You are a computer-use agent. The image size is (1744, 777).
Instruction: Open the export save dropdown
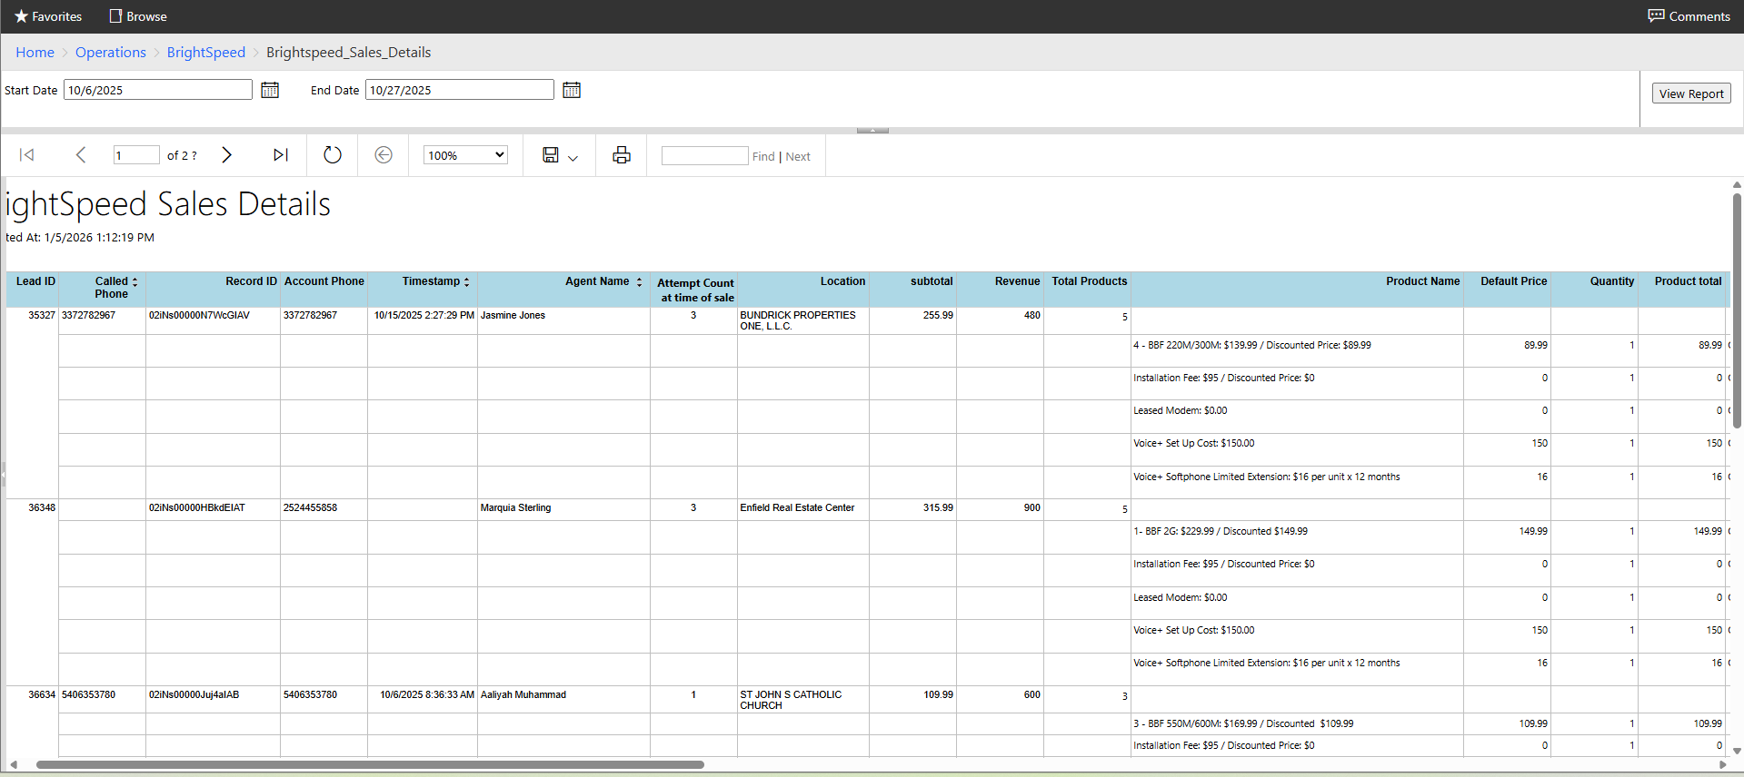(560, 156)
